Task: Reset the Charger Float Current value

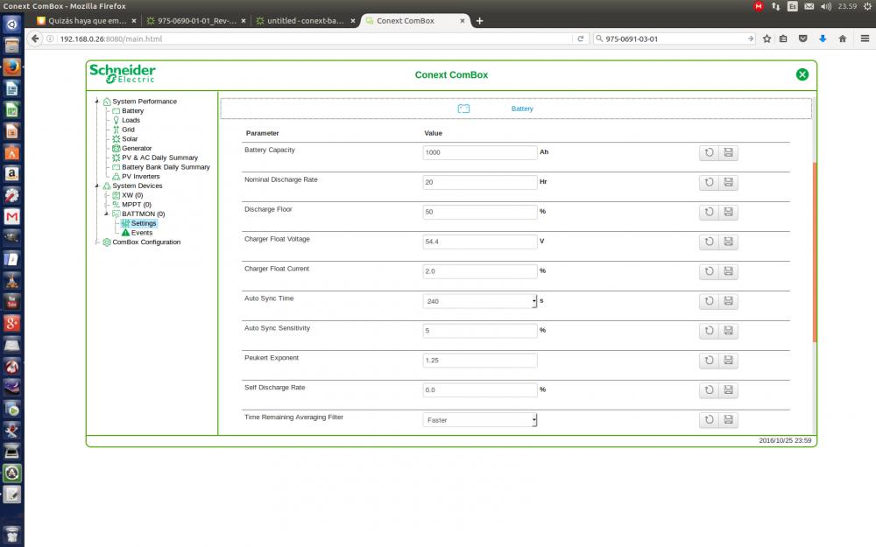Action: tap(709, 271)
